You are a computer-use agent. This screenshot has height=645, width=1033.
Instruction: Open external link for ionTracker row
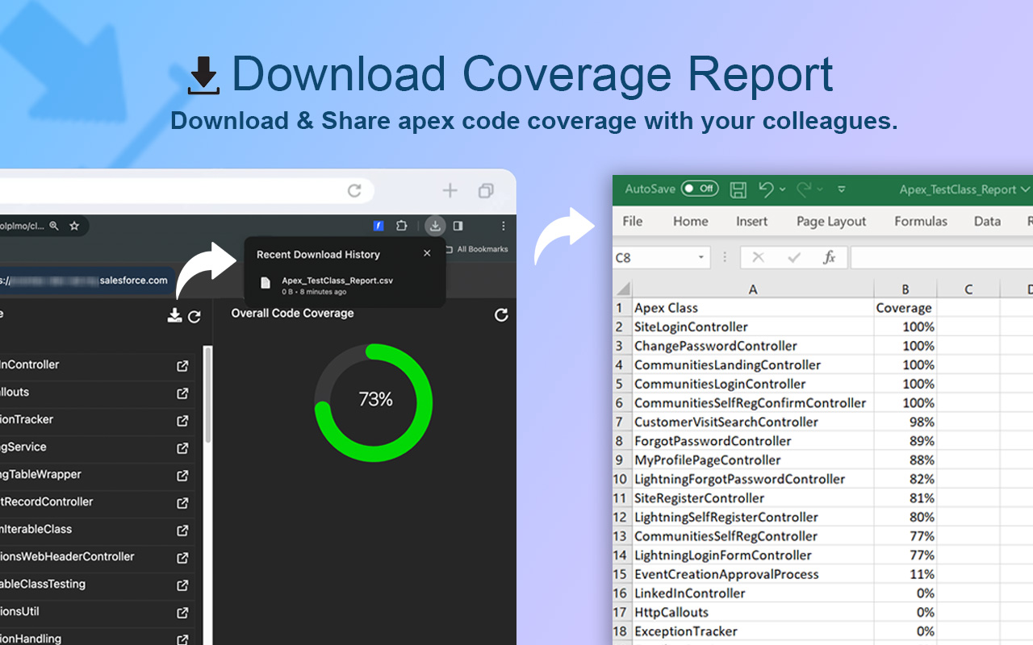pos(182,421)
